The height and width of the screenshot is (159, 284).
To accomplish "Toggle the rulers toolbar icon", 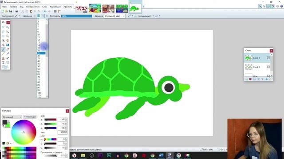I will [x=59, y=11].
